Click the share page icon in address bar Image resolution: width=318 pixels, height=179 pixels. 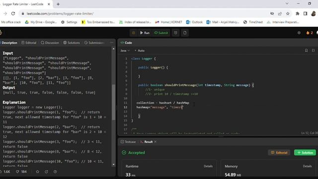click(x=280, y=13)
